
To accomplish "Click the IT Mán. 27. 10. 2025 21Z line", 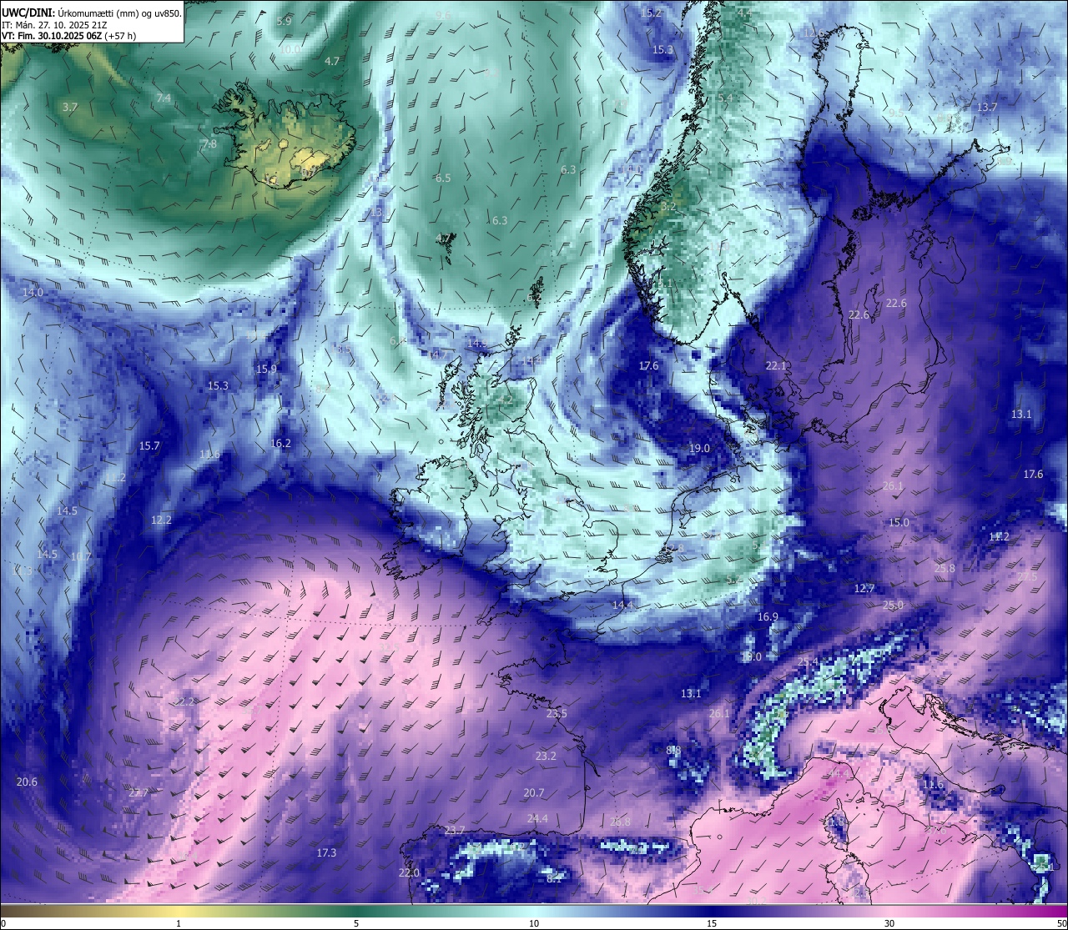I will (53, 25).
